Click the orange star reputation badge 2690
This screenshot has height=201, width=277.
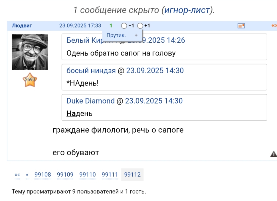pyautogui.click(x=30, y=81)
